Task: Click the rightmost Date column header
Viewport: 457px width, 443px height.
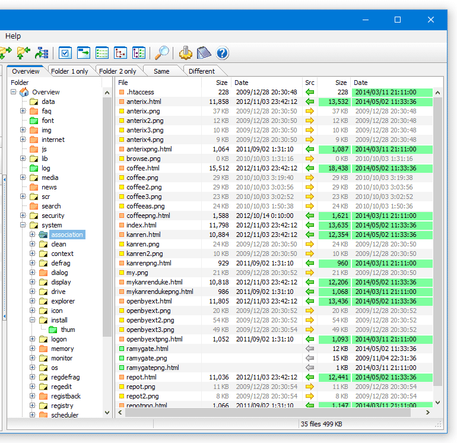Action: pos(392,83)
